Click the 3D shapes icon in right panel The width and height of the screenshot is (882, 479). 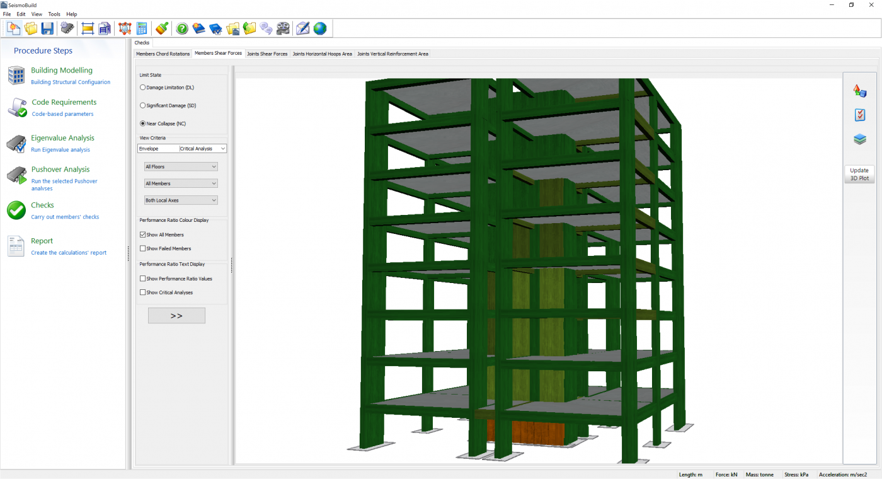click(x=860, y=91)
